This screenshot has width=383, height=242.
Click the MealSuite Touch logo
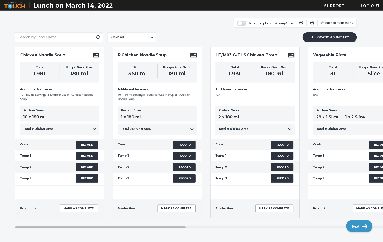pos(15,5)
